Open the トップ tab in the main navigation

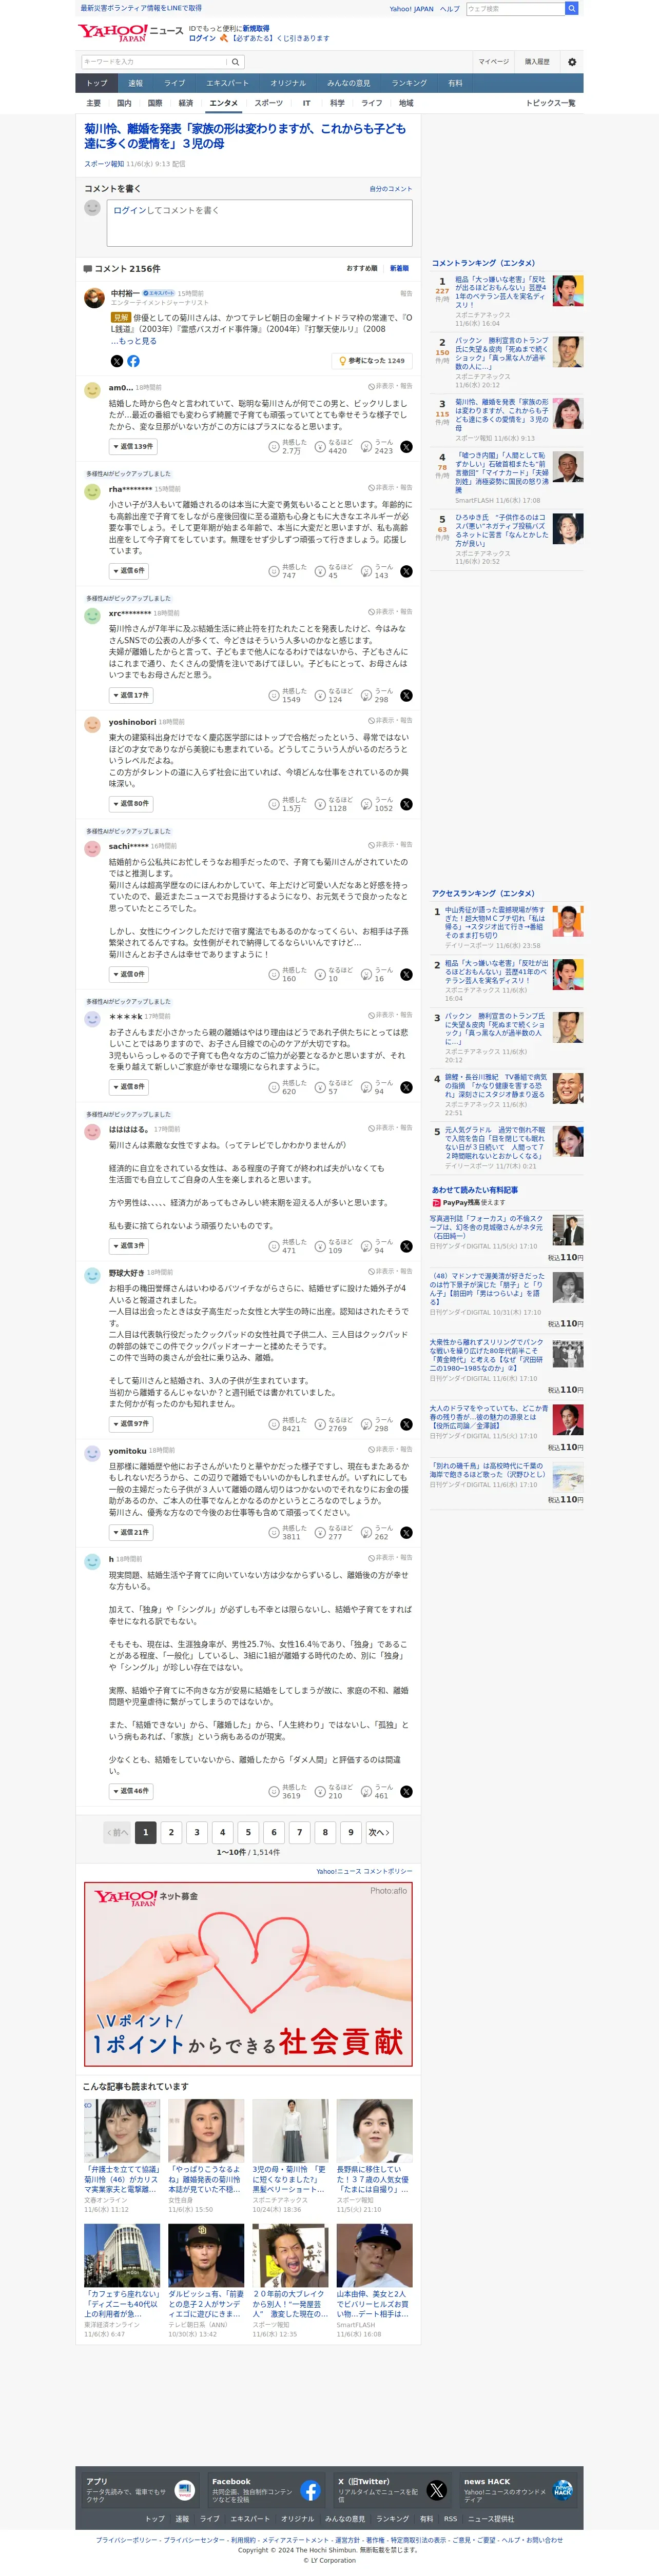(x=97, y=83)
